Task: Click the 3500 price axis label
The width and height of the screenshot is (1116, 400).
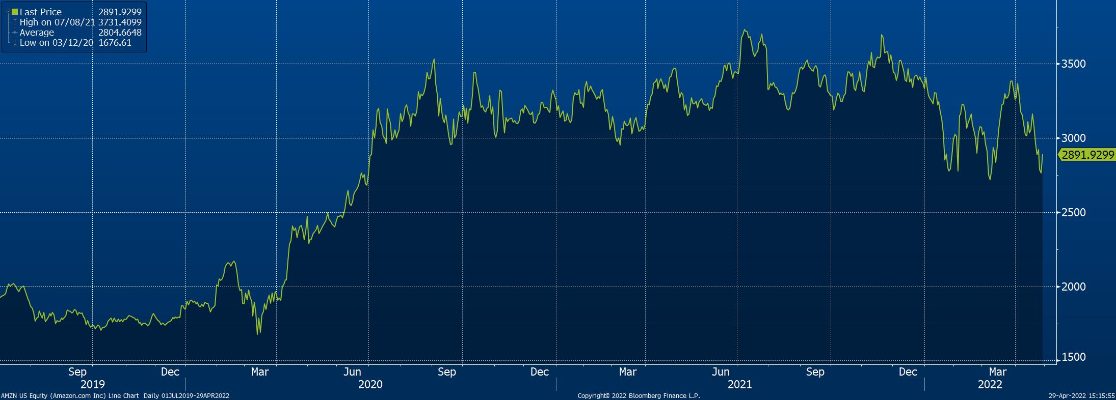Action: [x=1074, y=64]
